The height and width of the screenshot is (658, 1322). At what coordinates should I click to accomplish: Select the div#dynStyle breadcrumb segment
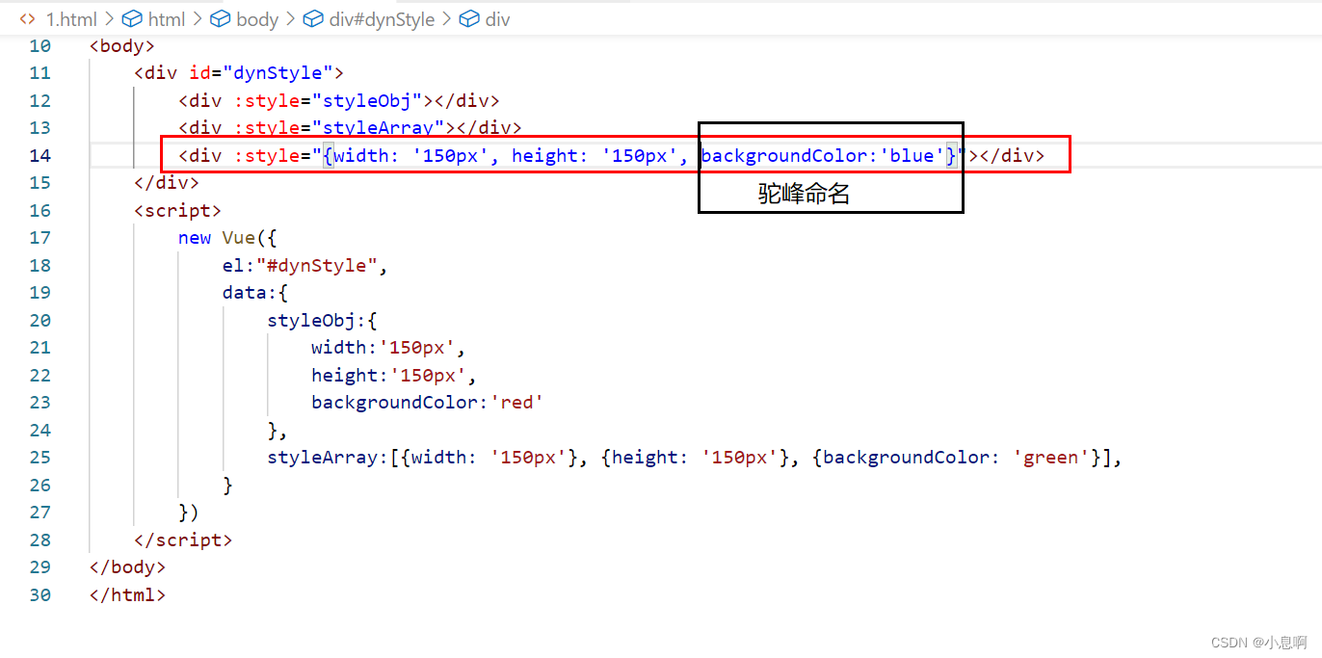click(382, 19)
